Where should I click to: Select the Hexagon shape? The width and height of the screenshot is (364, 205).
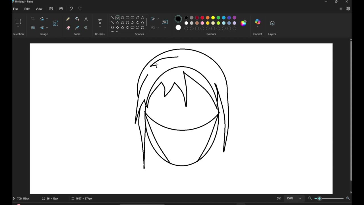pyautogui.click(x=127, y=23)
